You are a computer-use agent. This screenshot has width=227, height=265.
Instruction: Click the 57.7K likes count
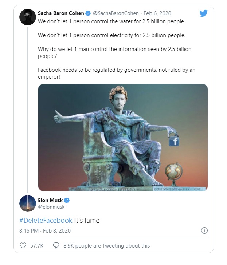(x=37, y=246)
